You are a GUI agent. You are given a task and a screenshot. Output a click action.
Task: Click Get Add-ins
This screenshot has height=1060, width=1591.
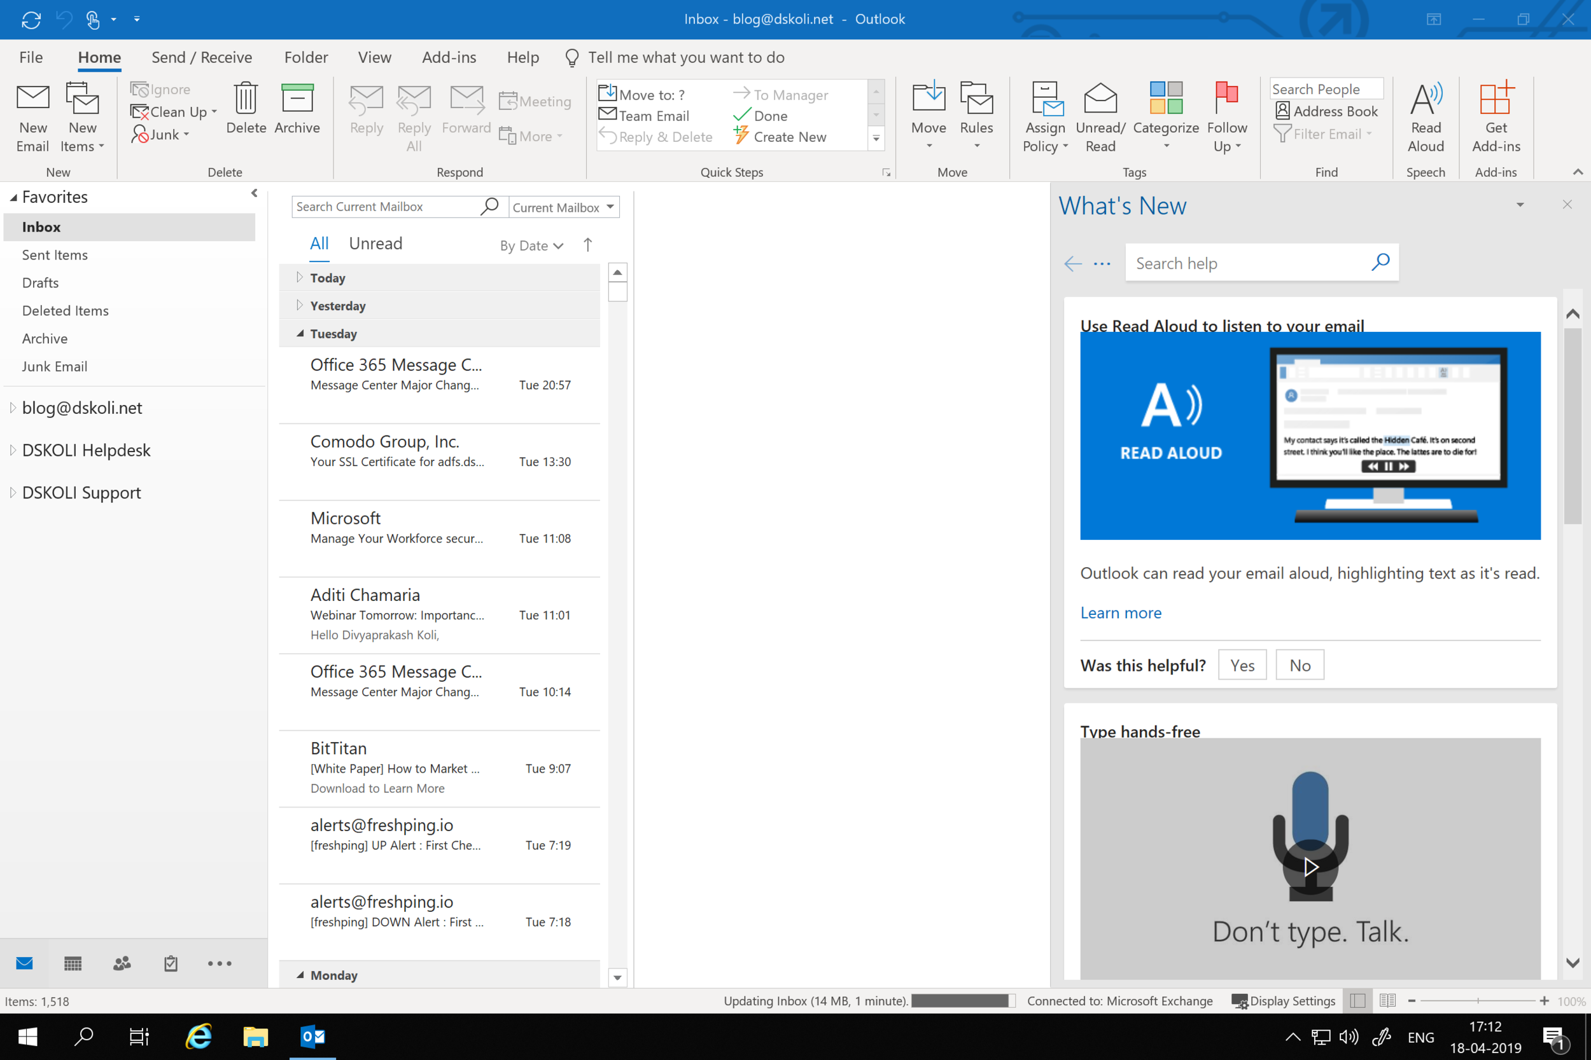[1496, 118]
